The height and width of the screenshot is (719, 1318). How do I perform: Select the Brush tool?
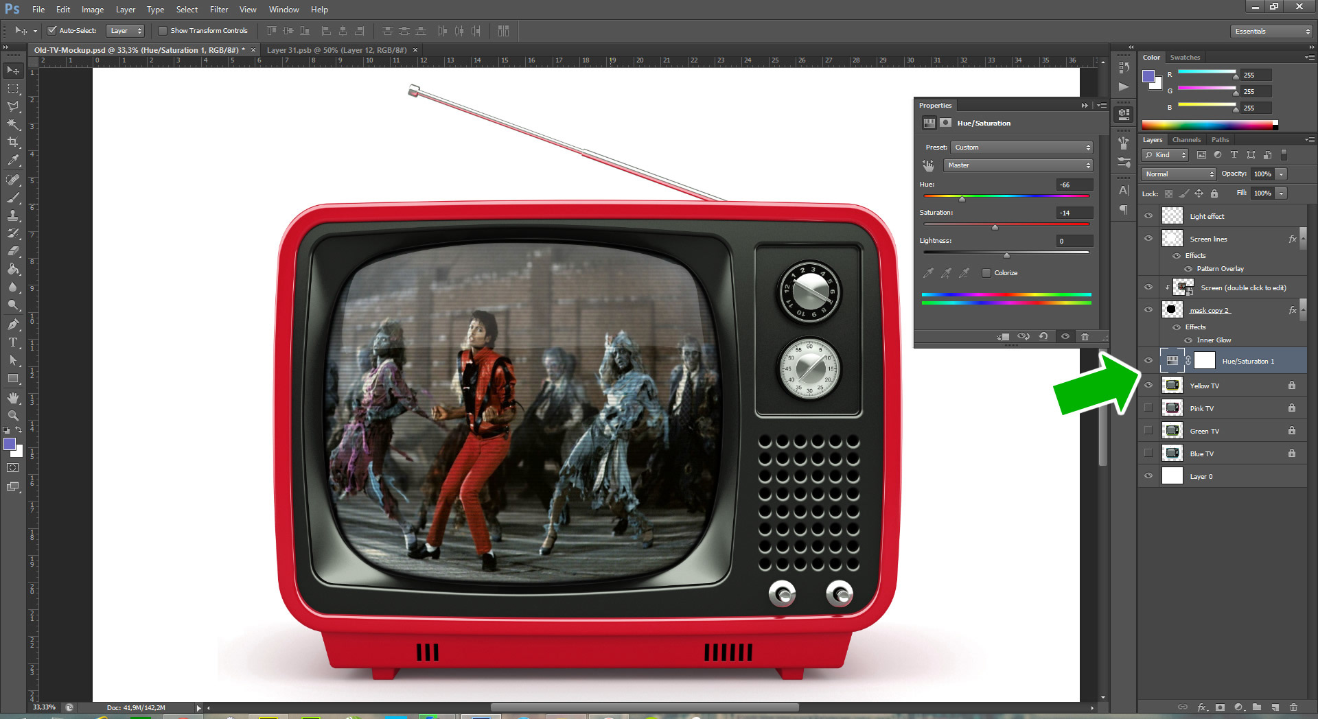[13, 198]
